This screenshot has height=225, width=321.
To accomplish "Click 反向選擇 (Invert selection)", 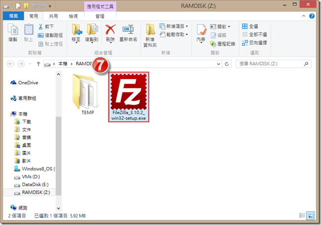I will [254, 43].
